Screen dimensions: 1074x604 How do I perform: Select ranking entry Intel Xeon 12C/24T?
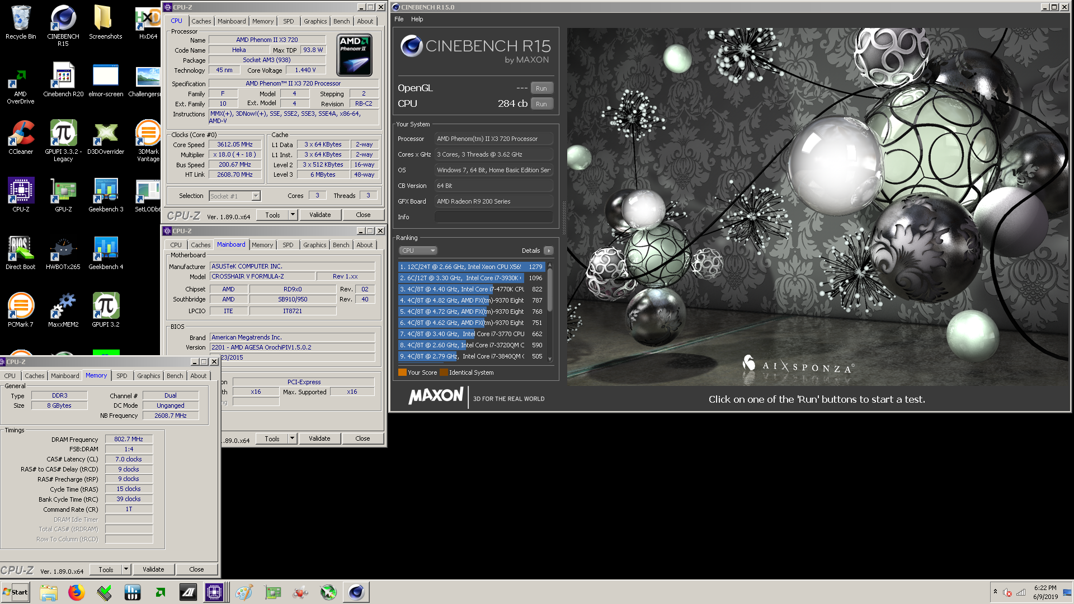click(470, 267)
